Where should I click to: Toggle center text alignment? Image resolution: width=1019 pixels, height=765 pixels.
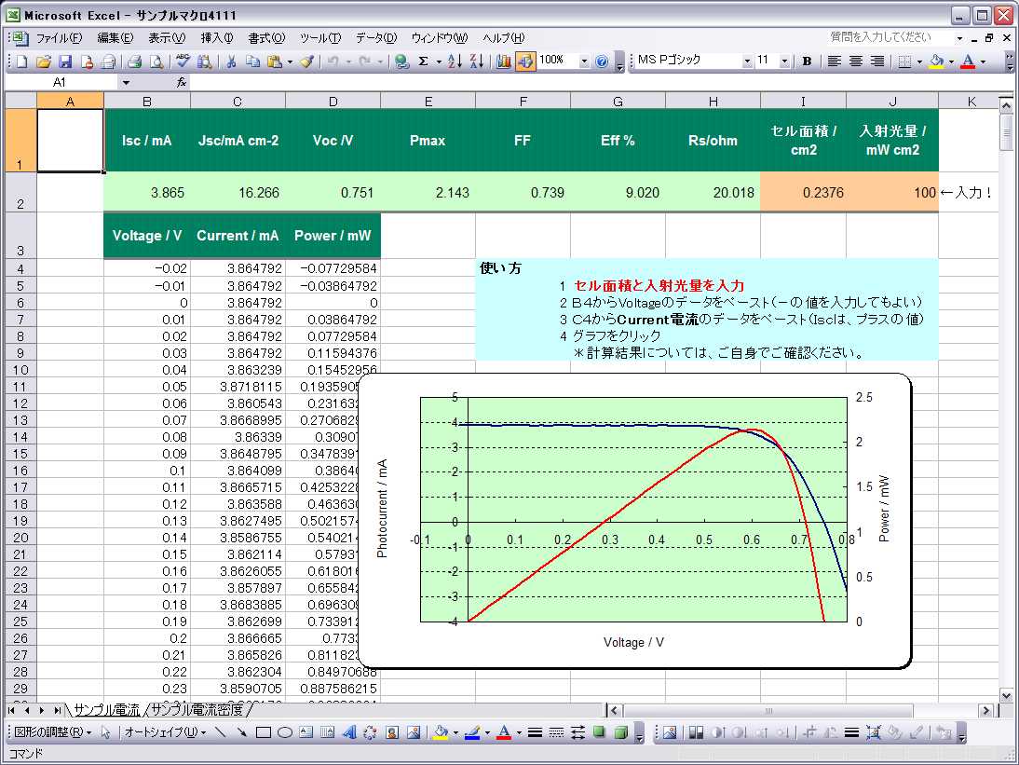[856, 61]
